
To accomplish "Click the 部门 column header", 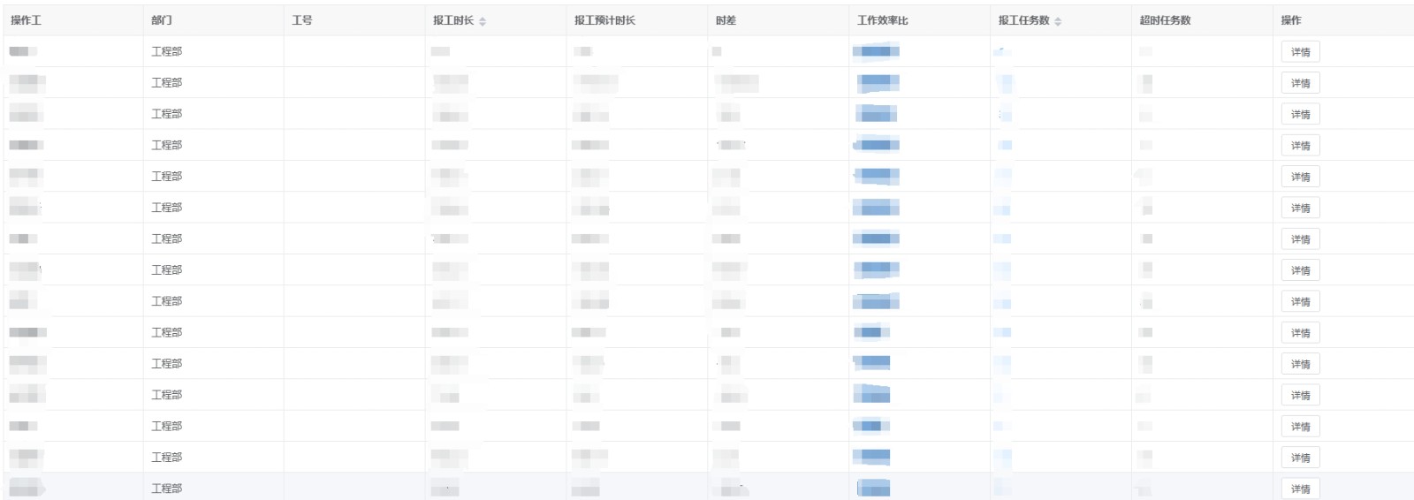I will pos(162,20).
